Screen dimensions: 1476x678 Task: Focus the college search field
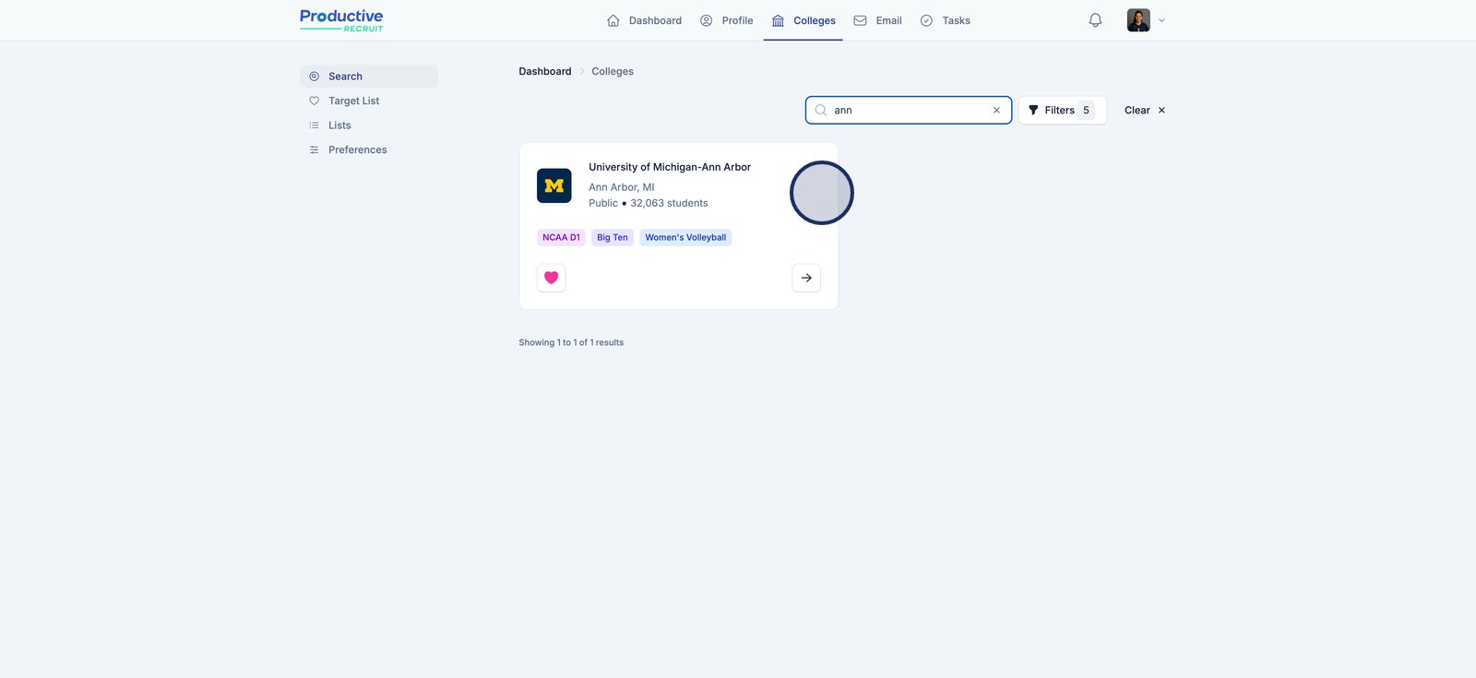(909, 110)
